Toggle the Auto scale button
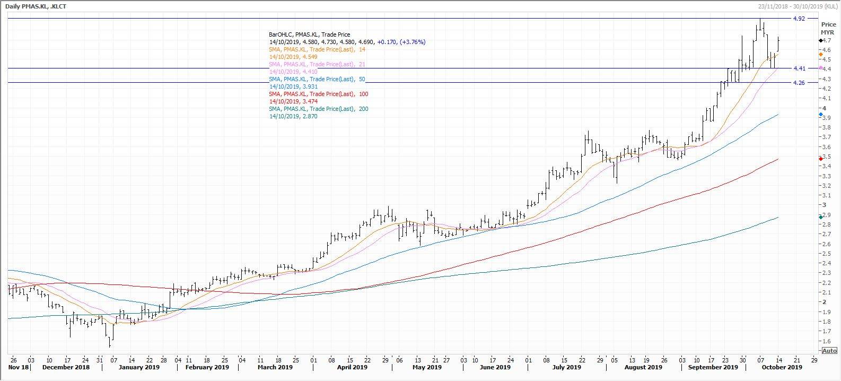Viewport: 841px width, 381px height. [x=829, y=351]
